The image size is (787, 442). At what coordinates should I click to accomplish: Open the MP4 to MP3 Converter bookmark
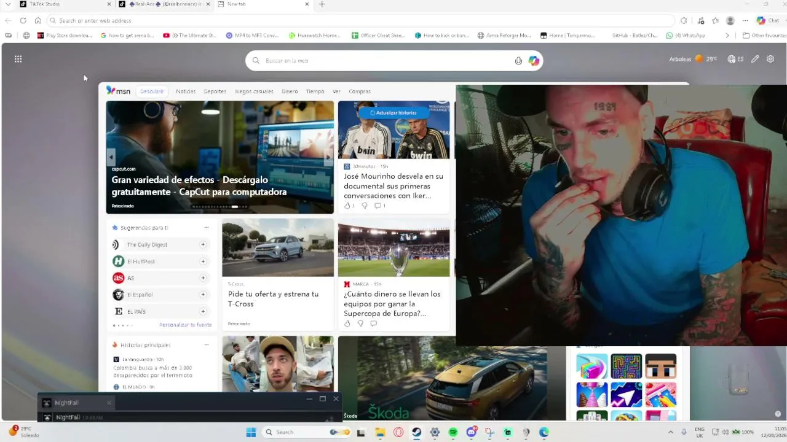[253, 36]
